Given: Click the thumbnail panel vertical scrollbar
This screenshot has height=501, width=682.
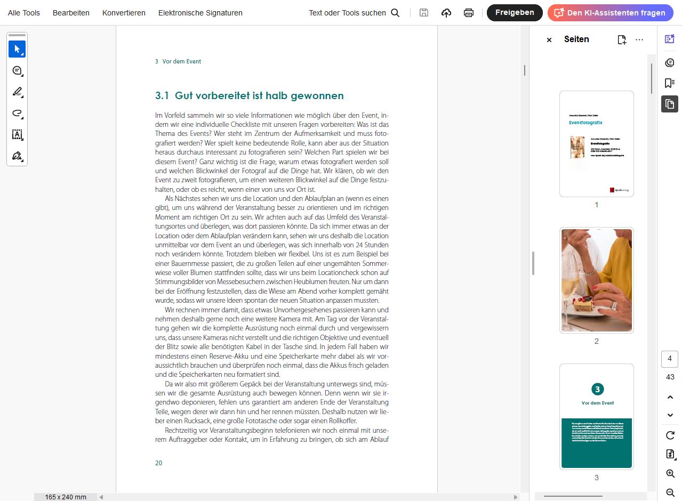Looking at the screenshot, I should tap(651, 79).
